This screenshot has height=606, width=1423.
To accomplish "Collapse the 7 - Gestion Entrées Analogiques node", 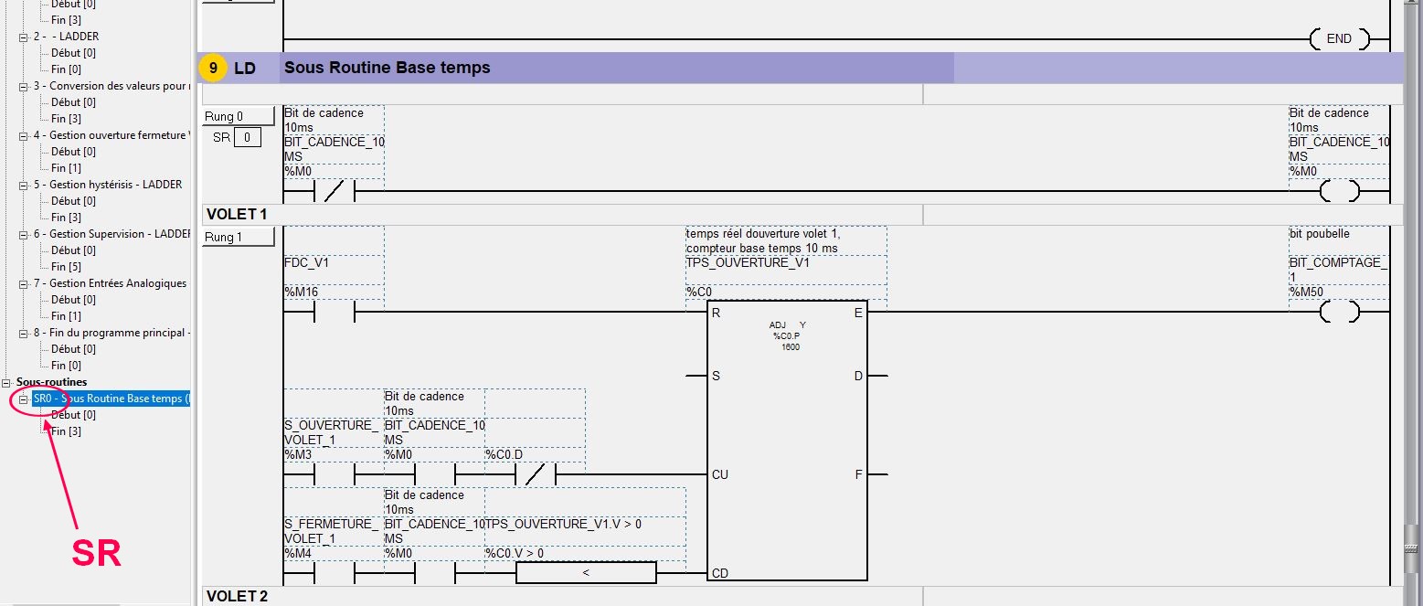I will [25, 283].
